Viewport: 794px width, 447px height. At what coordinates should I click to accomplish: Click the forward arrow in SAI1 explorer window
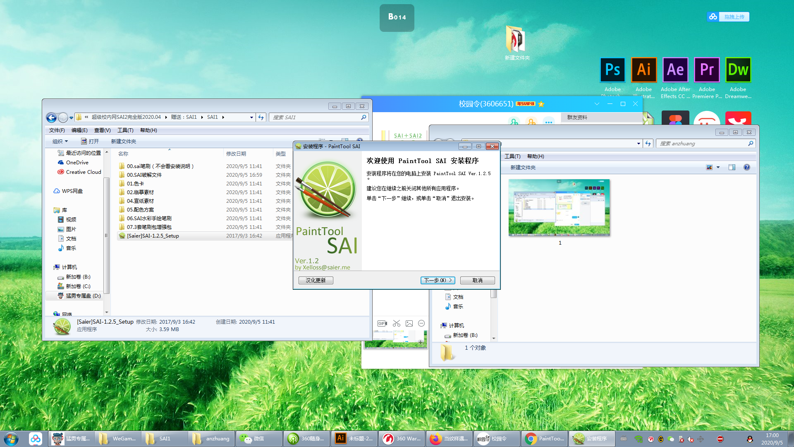point(63,118)
